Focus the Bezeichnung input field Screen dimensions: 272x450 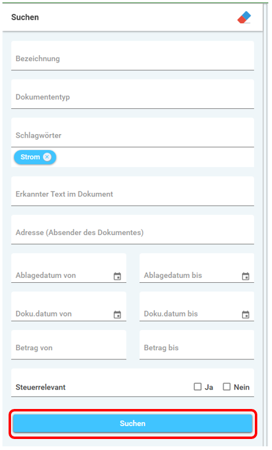(x=132, y=56)
